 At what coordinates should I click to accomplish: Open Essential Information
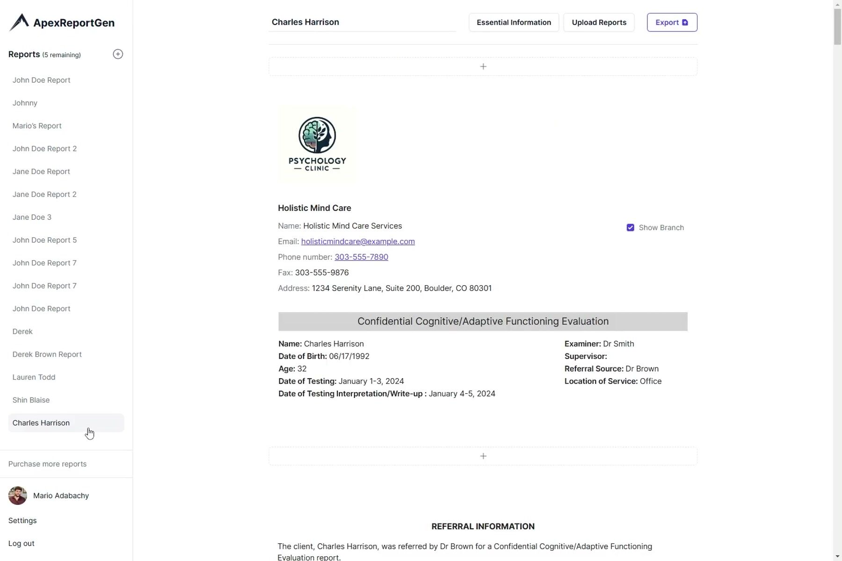[x=514, y=22]
